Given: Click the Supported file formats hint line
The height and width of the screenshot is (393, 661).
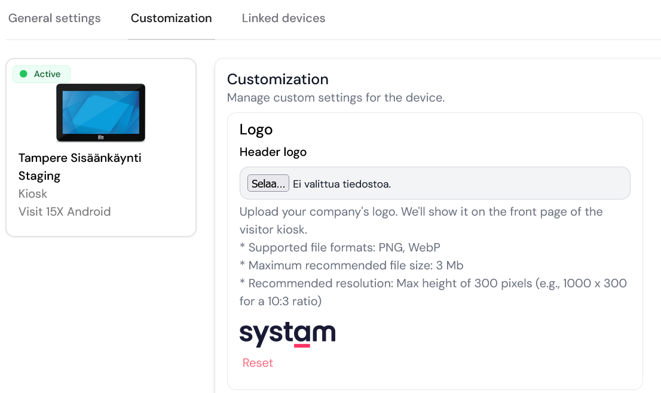Looking at the screenshot, I should pos(340,247).
